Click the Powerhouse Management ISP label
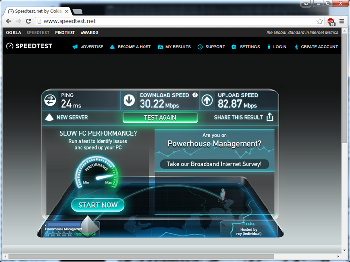 (63, 229)
